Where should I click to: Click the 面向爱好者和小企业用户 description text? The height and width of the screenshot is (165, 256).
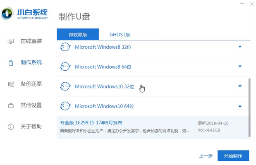124,131
